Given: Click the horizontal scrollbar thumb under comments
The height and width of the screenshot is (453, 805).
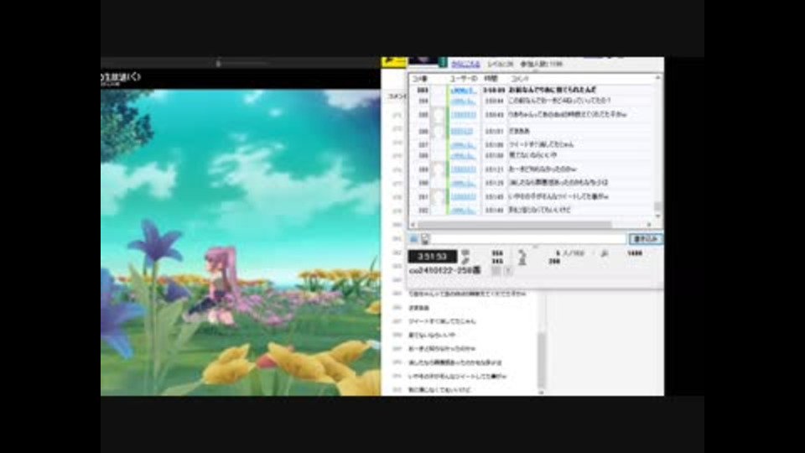Looking at the screenshot, I should click(x=514, y=225).
